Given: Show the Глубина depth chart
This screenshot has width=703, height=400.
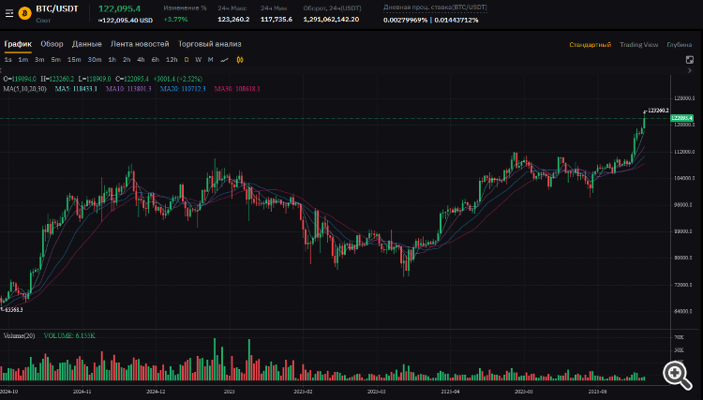Looking at the screenshot, I should tap(679, 44).
